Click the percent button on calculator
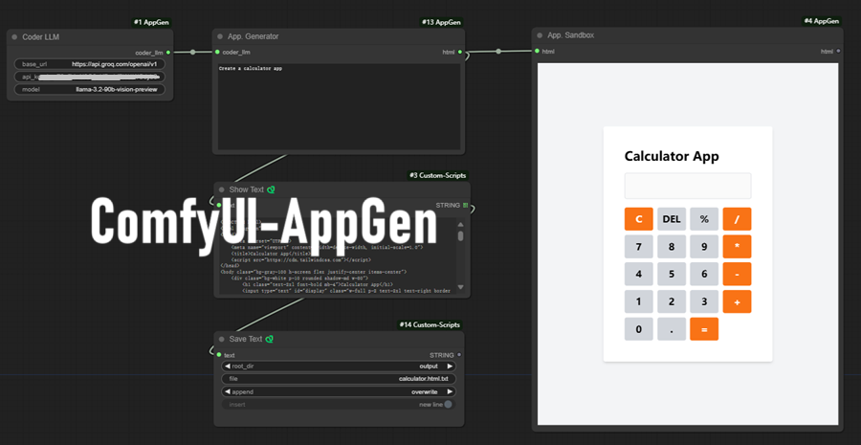861x445 pixels. pos(704,218)
